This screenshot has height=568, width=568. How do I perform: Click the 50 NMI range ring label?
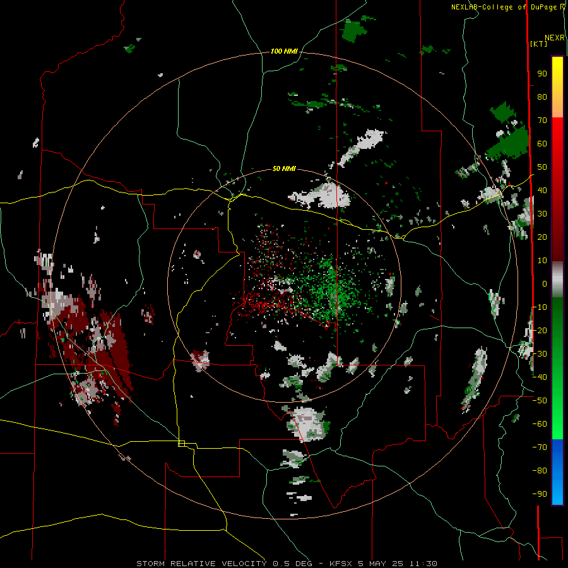click(x=284, y=169)
